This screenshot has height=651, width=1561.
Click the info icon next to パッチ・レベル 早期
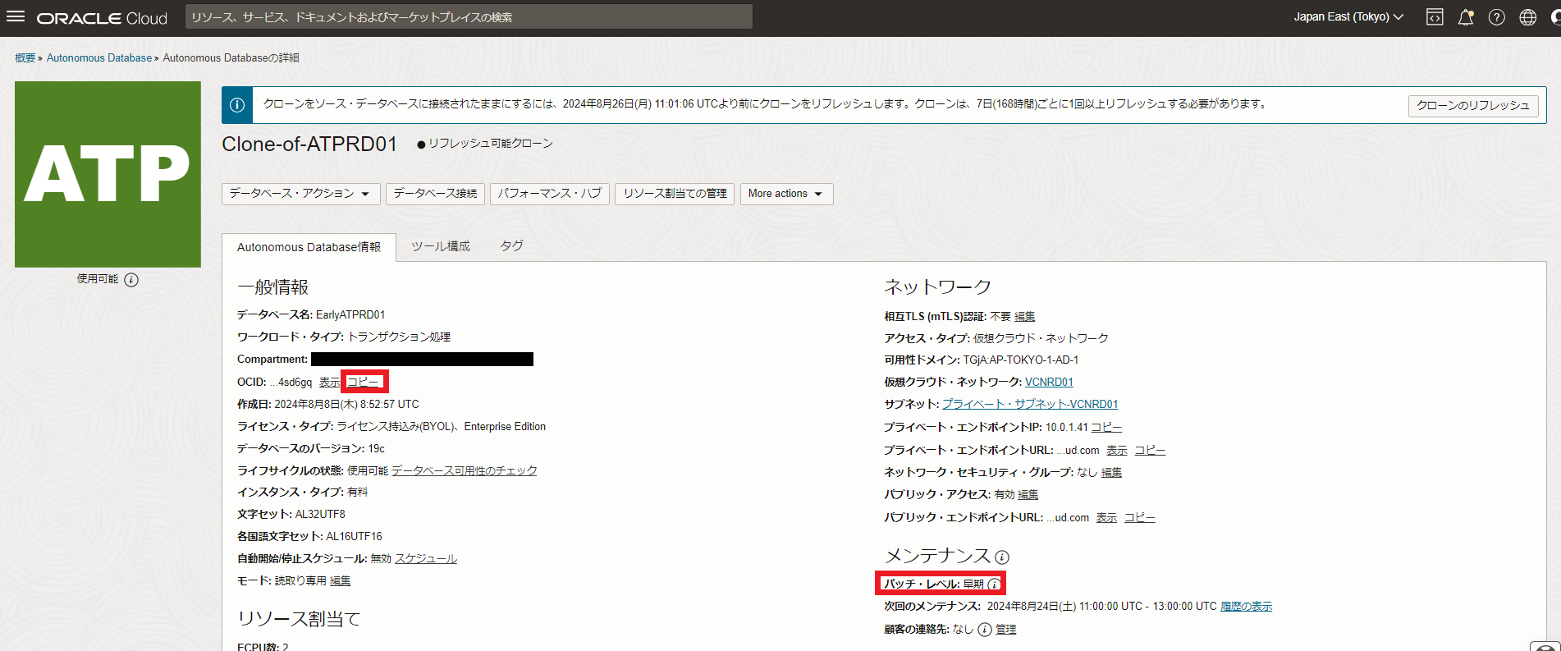coord(994,585)
